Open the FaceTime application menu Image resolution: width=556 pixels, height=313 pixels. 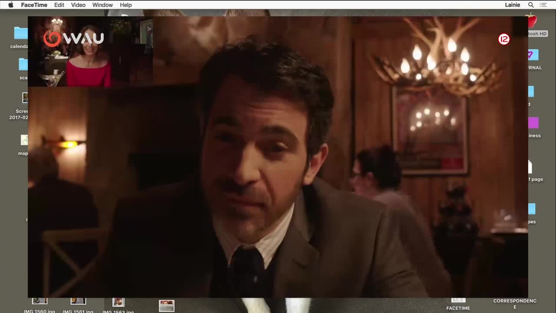pyautogui.click(x=34, y=5)
